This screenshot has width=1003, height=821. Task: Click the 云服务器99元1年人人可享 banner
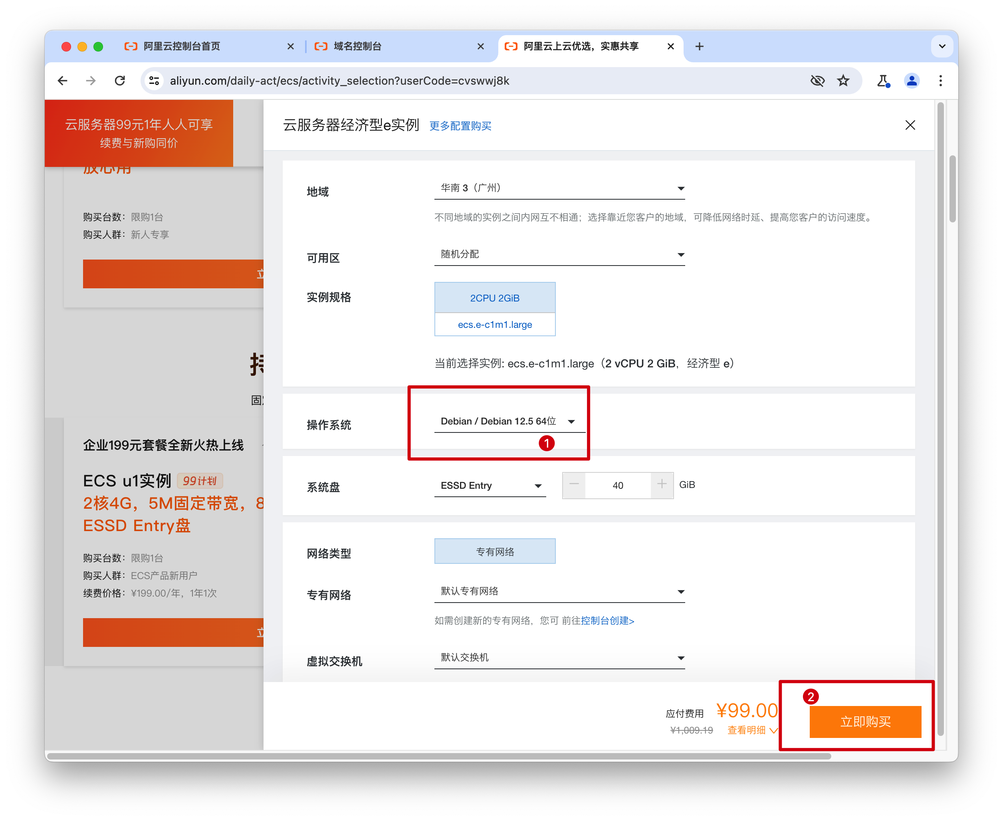pyautogui.click(x=139, y=133)
